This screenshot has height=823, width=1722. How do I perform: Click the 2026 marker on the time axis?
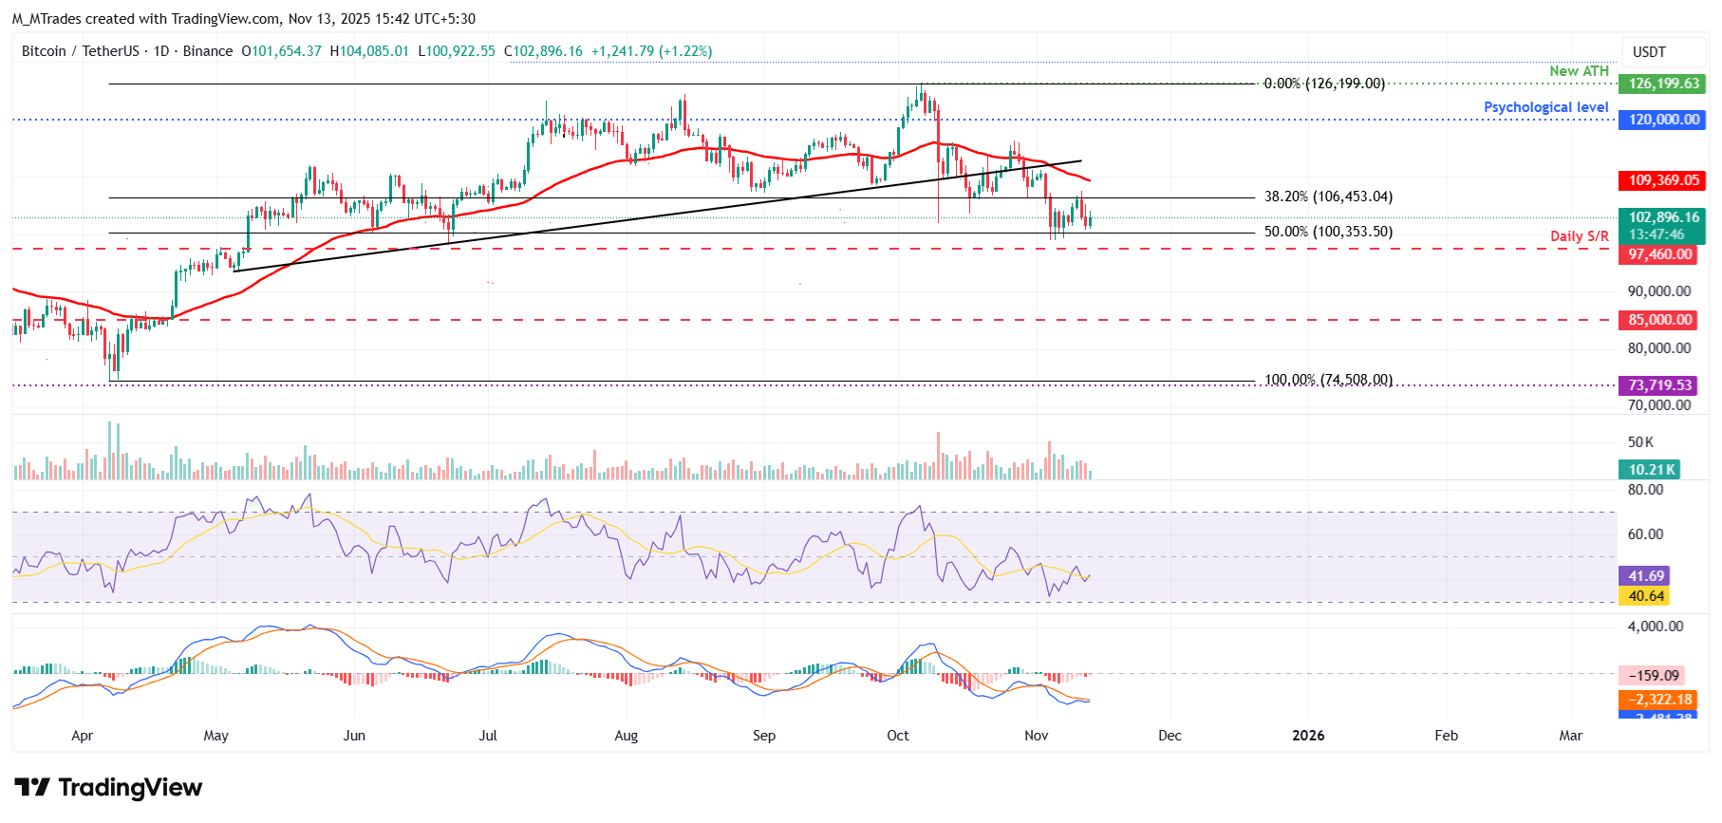point(1308,736)
